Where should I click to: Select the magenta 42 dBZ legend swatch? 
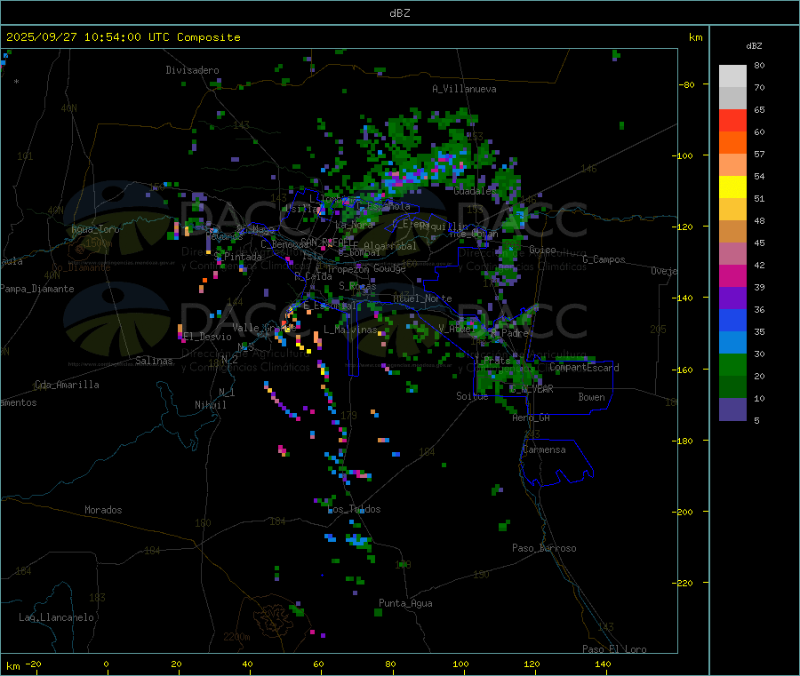[x=732, y=275]
